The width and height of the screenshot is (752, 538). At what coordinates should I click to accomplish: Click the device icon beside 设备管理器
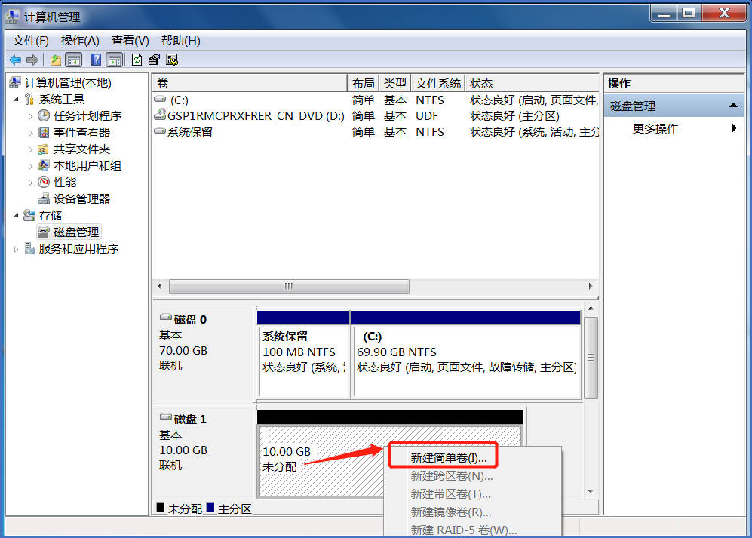click(44, 198)
